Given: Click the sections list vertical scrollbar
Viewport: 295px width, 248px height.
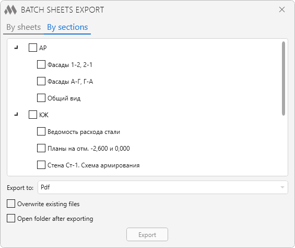Looking at the screenshot, I should [x=284, y=78].
